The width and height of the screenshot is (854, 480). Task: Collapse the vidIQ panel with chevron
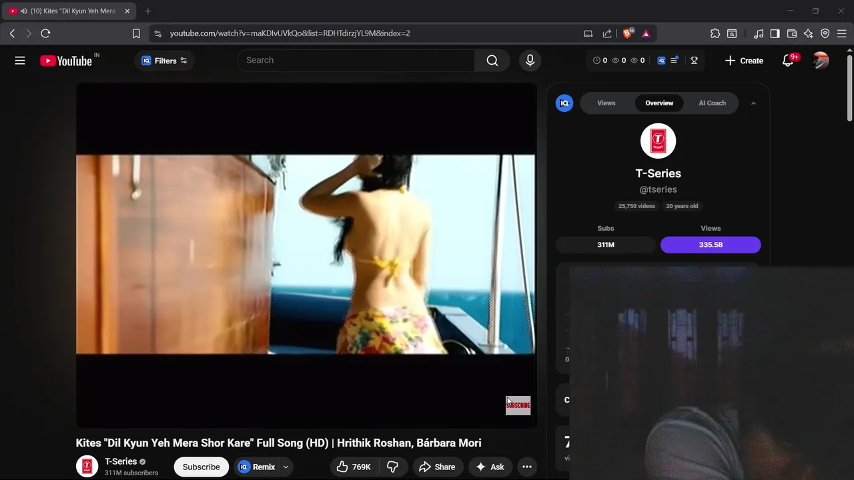click(753, 103)
